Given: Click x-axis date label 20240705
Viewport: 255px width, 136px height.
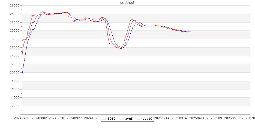Looking at the screenshot, I should pos(22,118).
